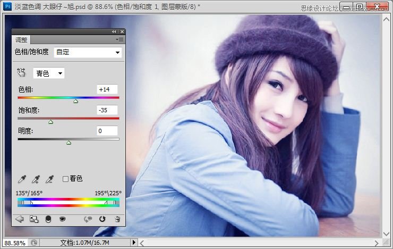This screenshot has width=393, height=249.
Task: Delete this adjustment layer trash icon
Action: click(117, 219)
